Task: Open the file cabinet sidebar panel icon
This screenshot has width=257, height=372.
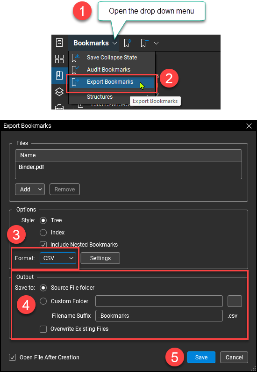Action: (x=59, y=43)
